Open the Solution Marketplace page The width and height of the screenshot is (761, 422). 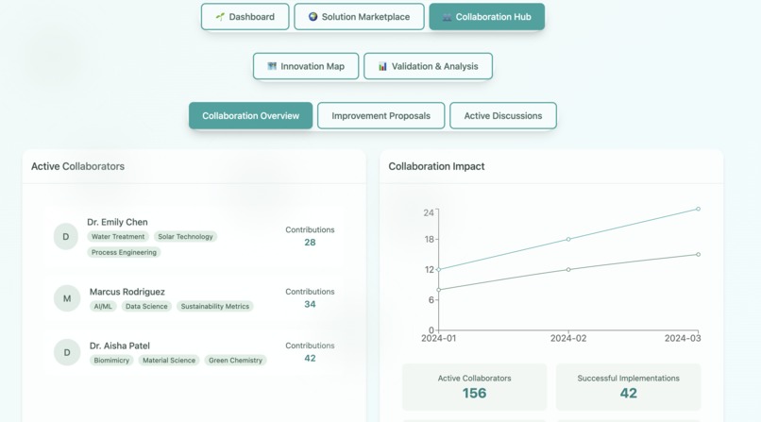pos(359,16)
